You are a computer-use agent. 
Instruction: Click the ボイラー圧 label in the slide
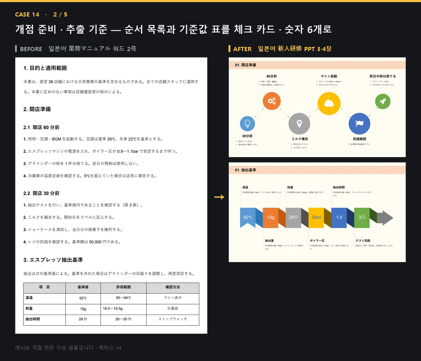[x=317, y=241]
